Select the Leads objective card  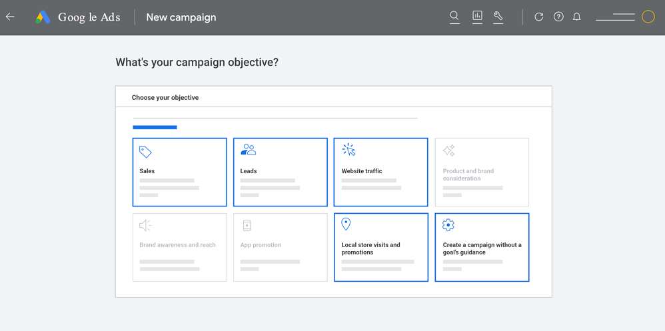click(x=281, y=172)
